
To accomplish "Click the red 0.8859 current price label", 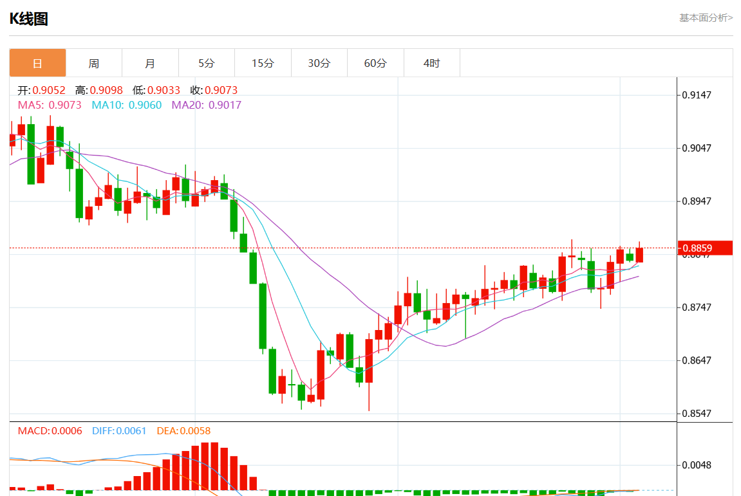I will tap(705, 248).
